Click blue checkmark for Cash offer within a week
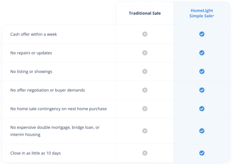Screen dimensions: 232x164 coord(202,34)
